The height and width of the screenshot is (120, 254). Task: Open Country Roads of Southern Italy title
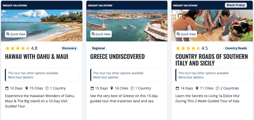(x=212, y=60)
